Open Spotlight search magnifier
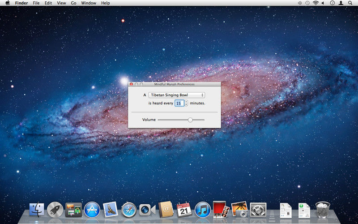Image resolution: width=358 pixels, height=224 pixels. click(350, 3)
